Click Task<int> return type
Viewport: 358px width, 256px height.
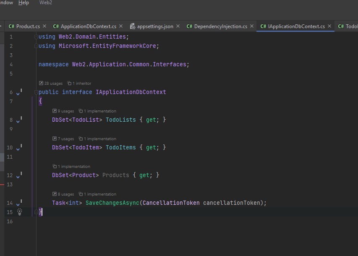point(67,203)
